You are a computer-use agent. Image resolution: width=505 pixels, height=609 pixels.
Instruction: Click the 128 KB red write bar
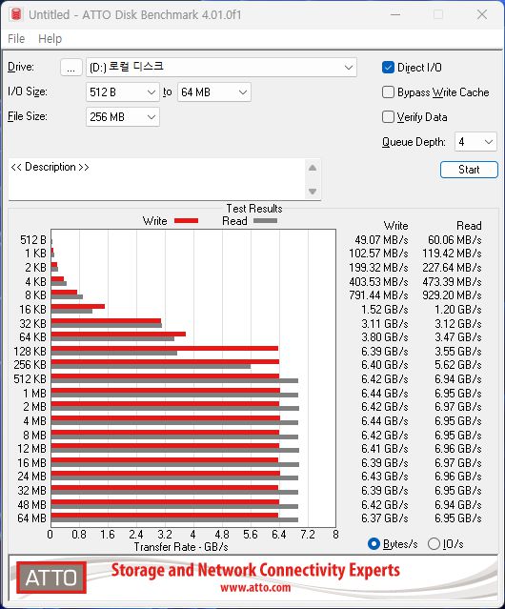165,349
